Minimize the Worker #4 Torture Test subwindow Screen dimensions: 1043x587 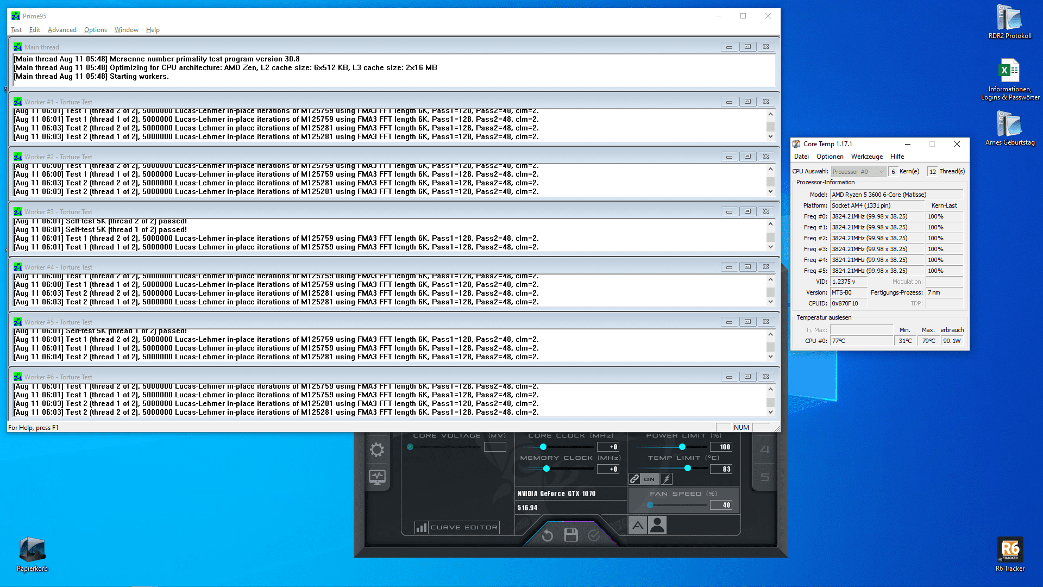tap(729, 267)
